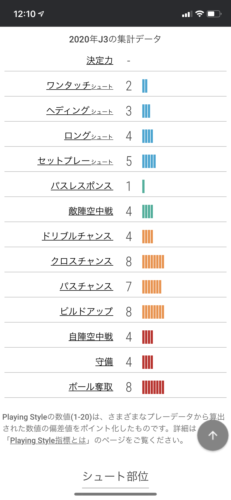Open the 決定力 stat link
The width and height of the screenshot is (231, 500).
100,61
